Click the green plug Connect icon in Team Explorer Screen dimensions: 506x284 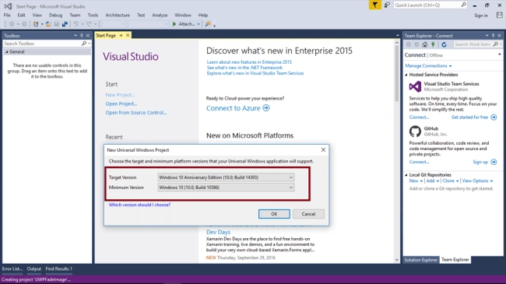coord(433,44)
